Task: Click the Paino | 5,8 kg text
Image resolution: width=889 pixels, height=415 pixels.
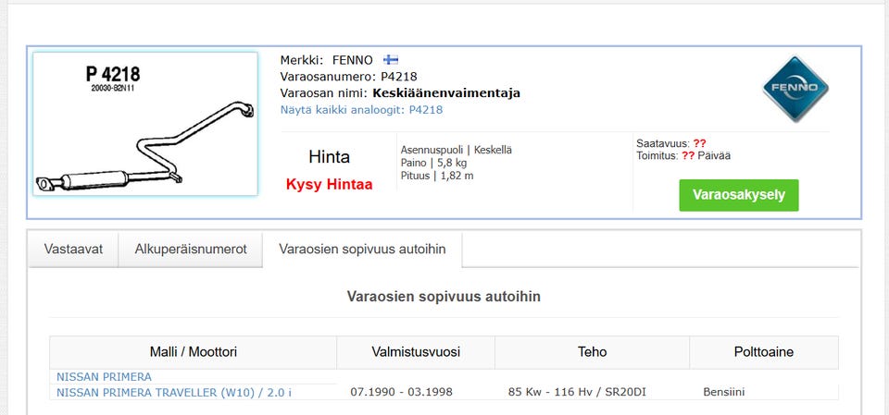Action: point(433,163)
